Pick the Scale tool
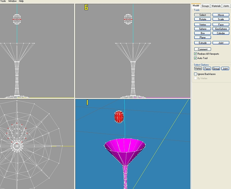This screenshot has width=231, height=189. tap(221, 19)
